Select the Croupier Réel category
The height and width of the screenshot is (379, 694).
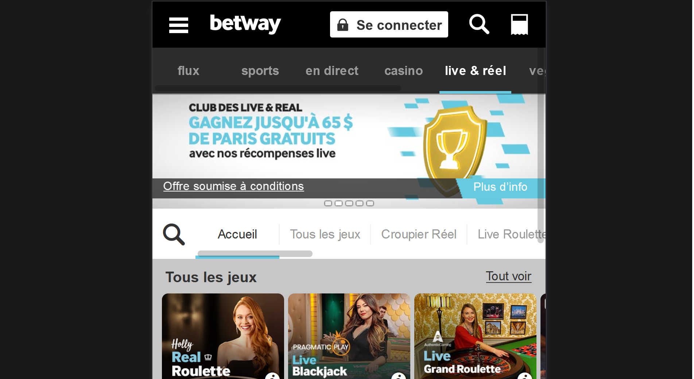coord(419,234)
